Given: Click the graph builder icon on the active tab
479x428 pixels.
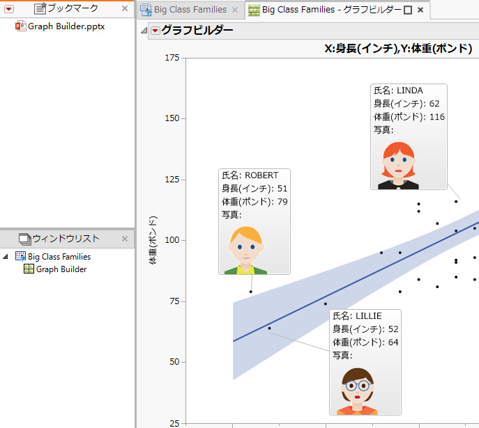Looking at the screenshot, I should (x=254, y=10).
